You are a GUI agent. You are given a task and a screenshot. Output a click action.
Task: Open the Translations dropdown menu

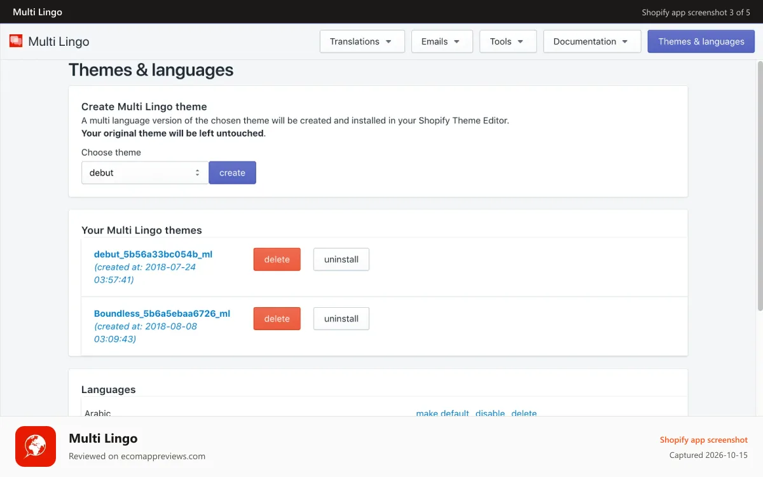362,41
